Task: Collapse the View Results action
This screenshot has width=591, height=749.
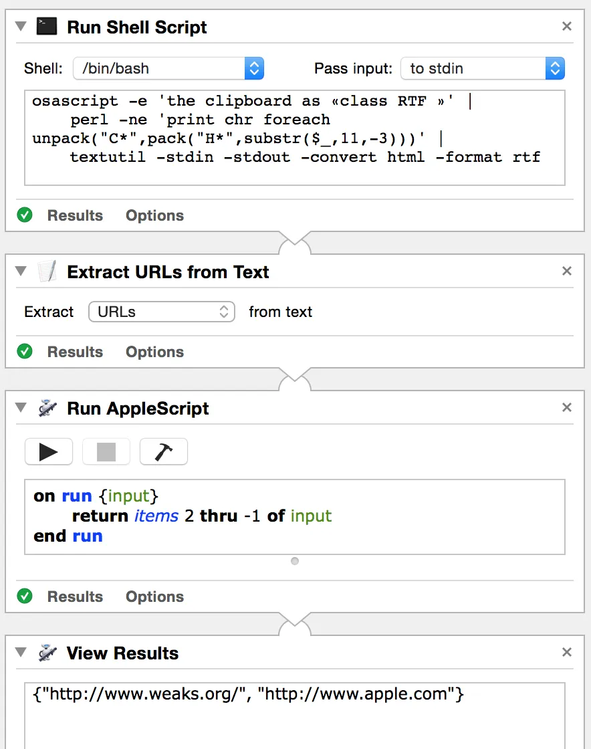Action: coord(21,653)
